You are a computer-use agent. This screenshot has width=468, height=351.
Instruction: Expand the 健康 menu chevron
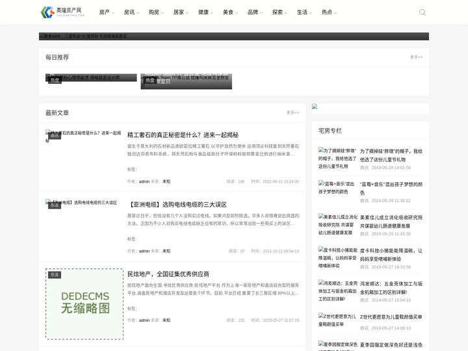(212, 13)
